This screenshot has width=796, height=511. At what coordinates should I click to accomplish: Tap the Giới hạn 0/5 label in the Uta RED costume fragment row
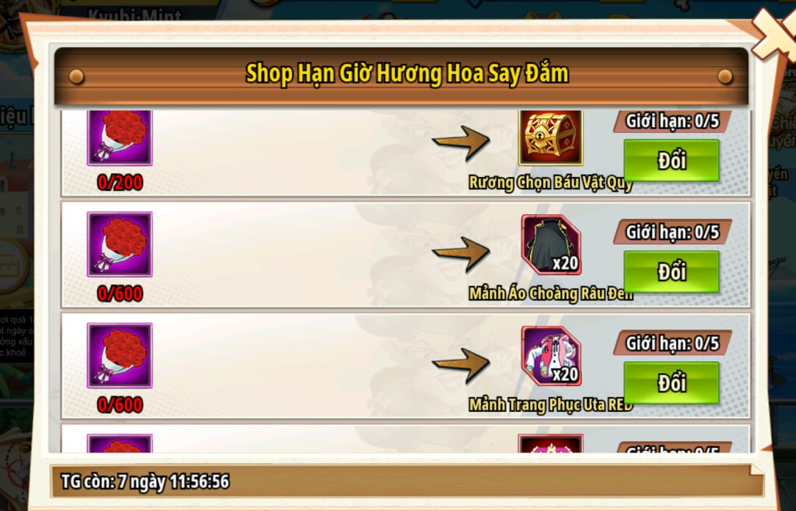[x=672, y=343]
